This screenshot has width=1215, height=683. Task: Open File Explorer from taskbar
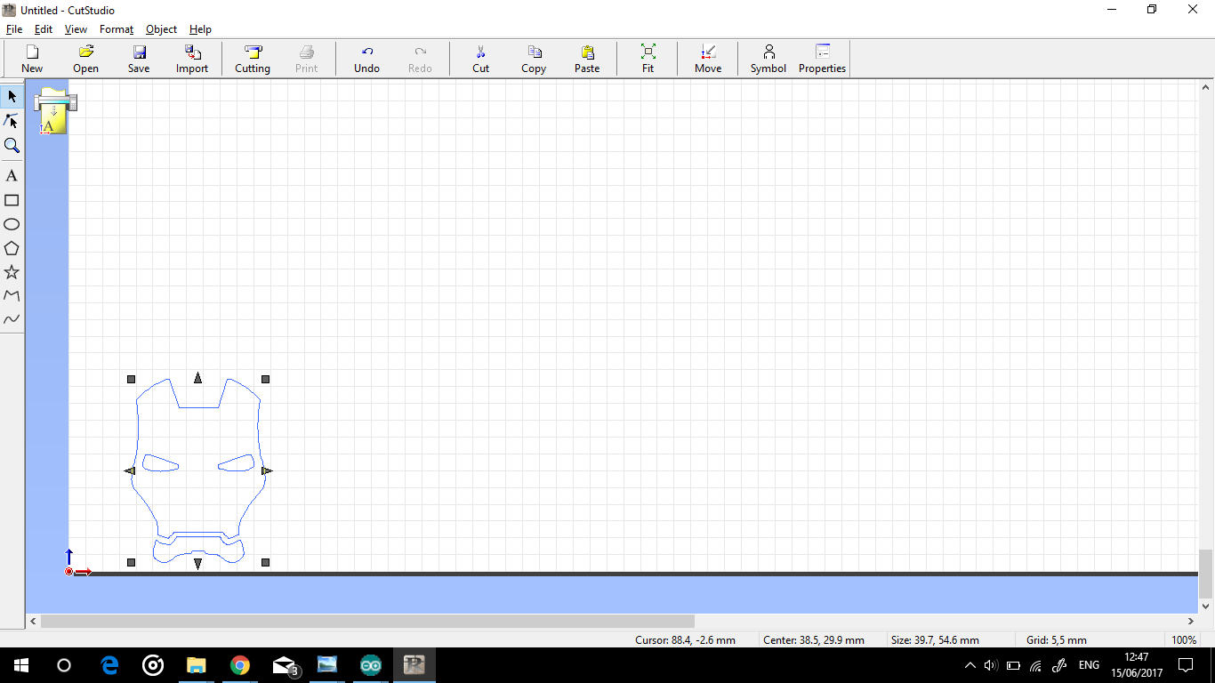pyautogui.click(x=196, y=665)
